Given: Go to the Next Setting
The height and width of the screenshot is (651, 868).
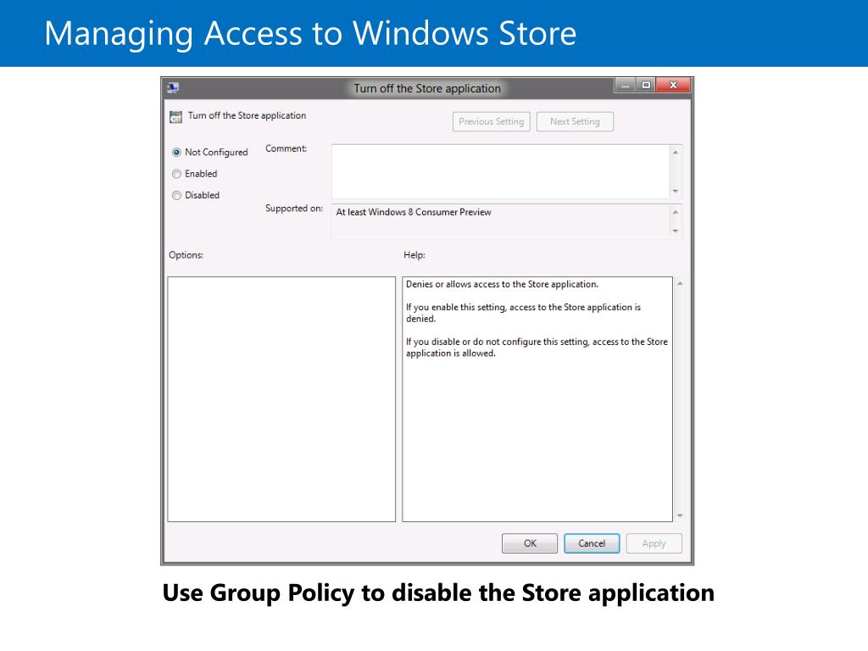Looking at the screenshot, I should [x=575, y=122].
